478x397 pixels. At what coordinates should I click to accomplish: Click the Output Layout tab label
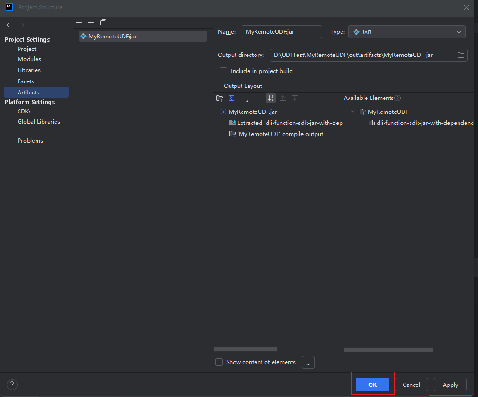pos(243,86)
